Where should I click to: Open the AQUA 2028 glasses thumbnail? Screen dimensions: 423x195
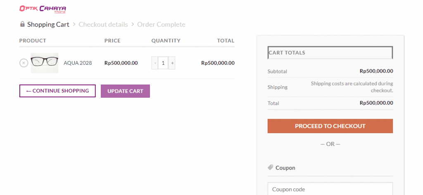click(45, 63)
